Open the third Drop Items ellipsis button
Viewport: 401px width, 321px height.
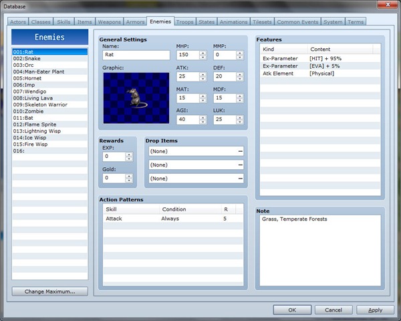(240, 179)
